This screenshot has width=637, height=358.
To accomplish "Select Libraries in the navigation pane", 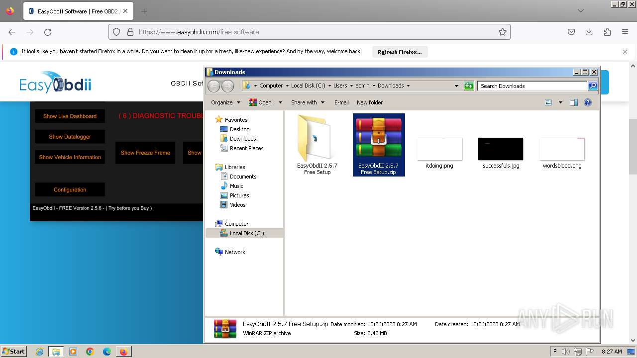I will coord(235,167).
